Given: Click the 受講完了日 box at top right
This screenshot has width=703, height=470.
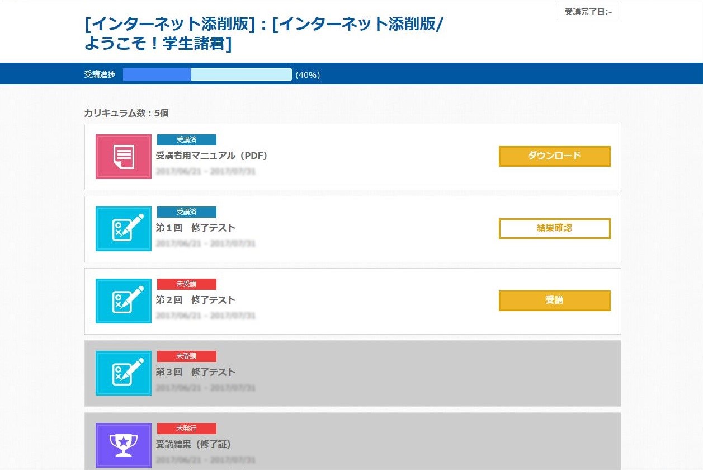Looking at the screenshot, I should pyautogui.click(x=588, y=12).
